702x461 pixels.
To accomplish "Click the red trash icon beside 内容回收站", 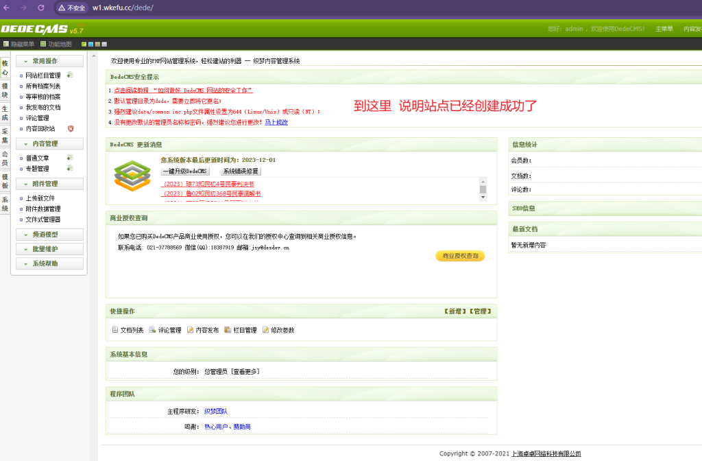I will (x=70, y=128).
